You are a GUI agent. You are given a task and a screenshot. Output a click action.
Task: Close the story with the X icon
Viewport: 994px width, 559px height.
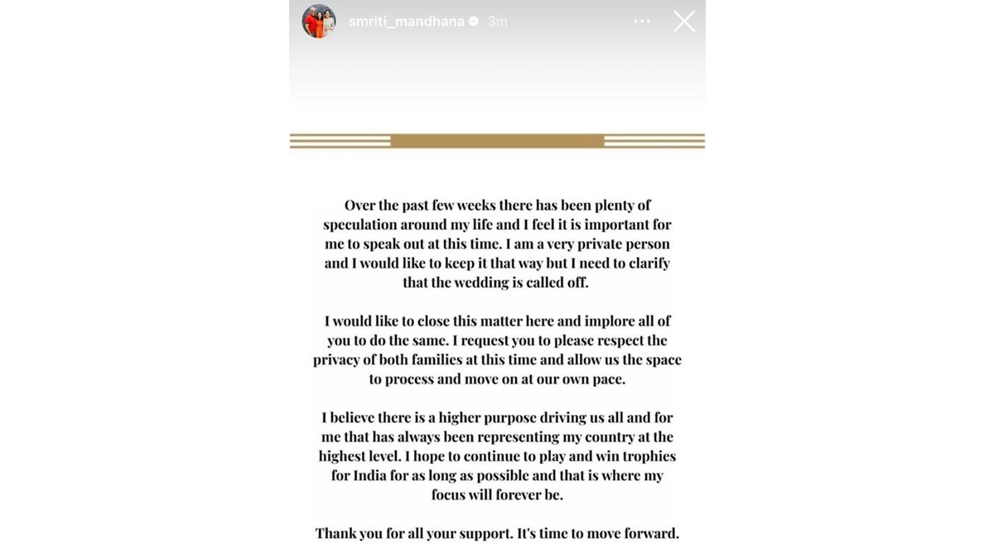[x=684, y=22]
